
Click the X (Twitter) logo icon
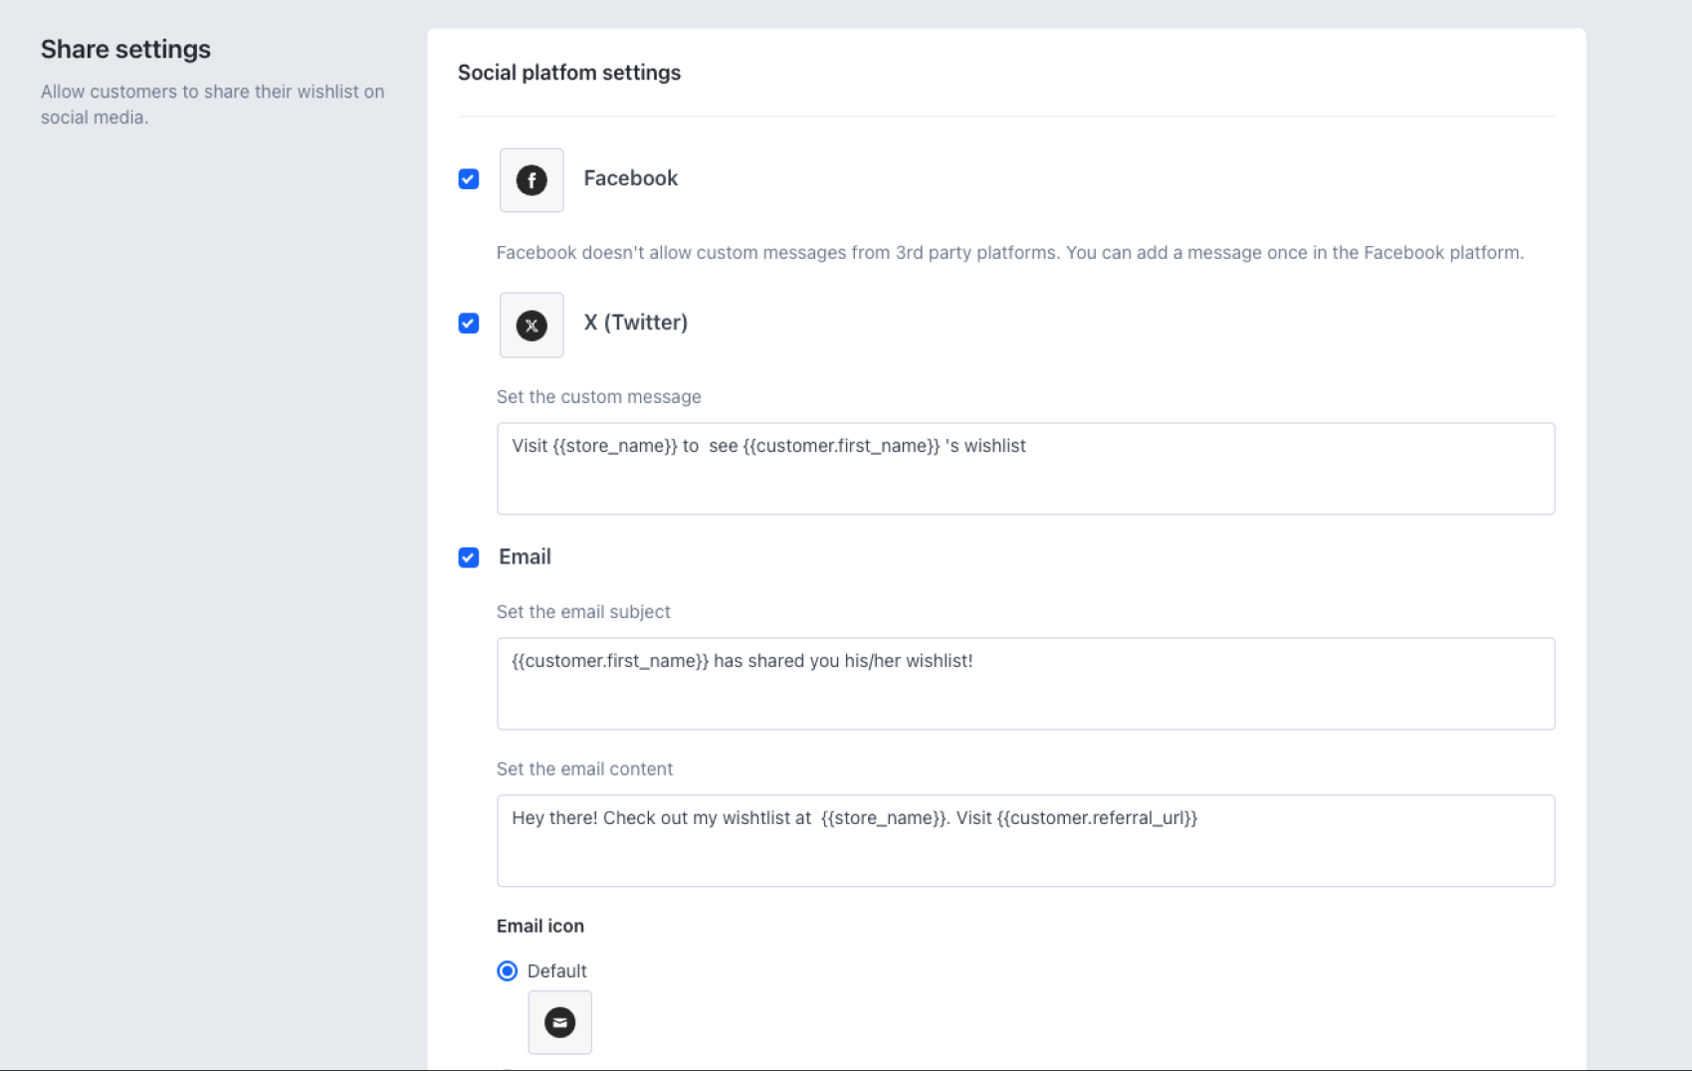coord(530,324)
